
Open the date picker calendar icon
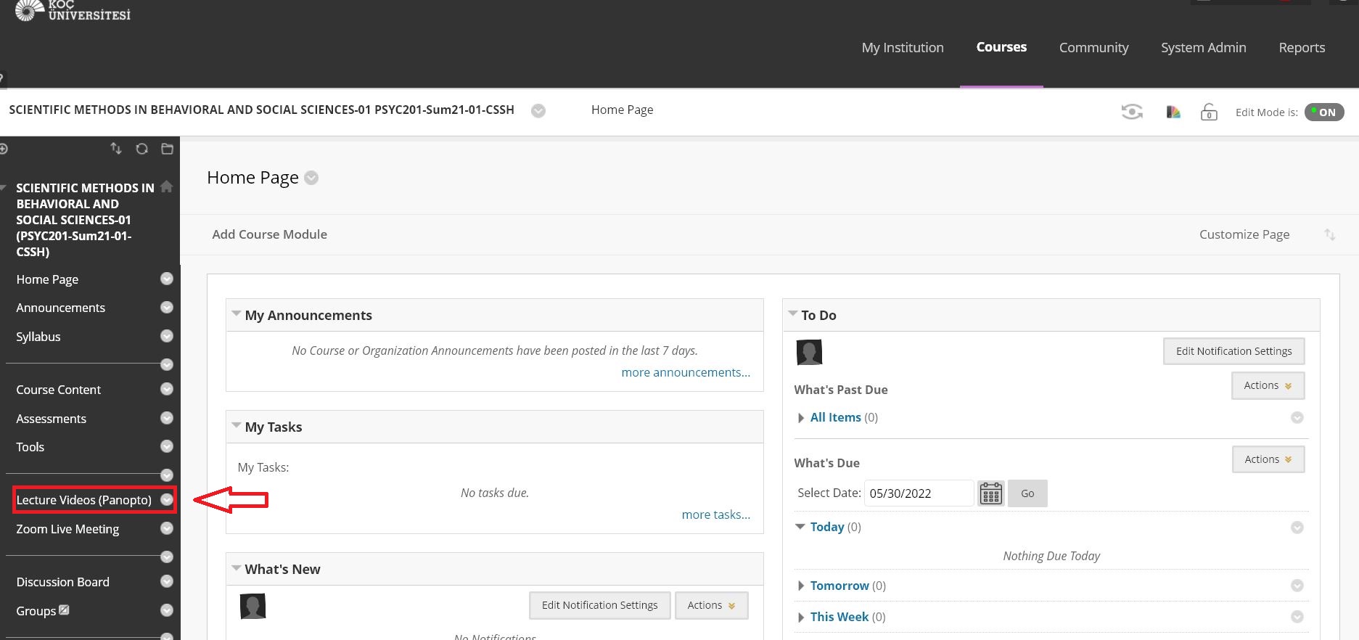coord(990,493)
